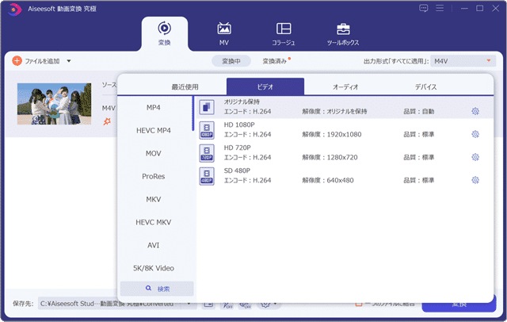
Task: Switch to the デバイス device tab
Action: [426, 86]
